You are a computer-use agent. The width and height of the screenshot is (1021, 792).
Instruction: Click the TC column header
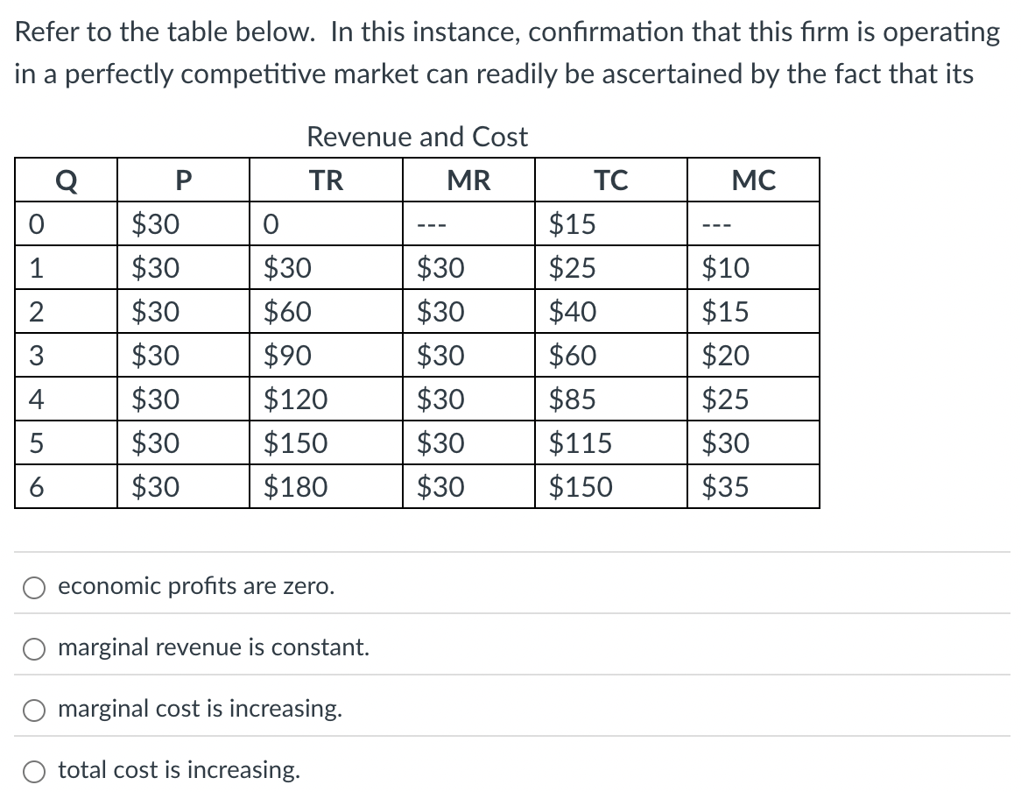[610, 180]
